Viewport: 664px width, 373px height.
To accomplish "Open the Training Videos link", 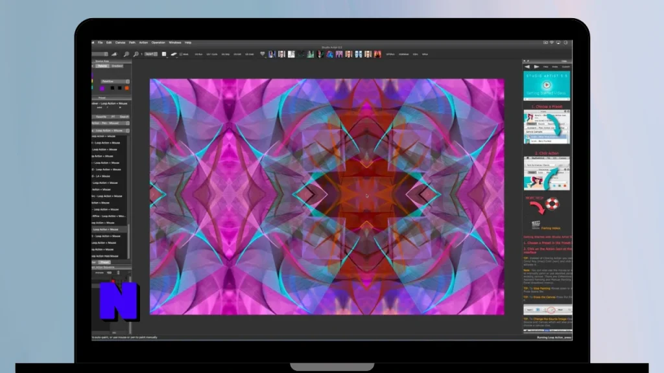I will click(551, 229).
